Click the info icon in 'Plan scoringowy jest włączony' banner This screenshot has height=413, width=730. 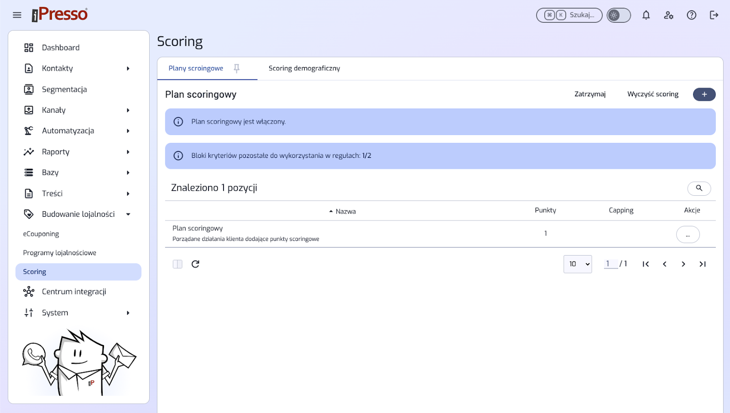pos(178,122)
